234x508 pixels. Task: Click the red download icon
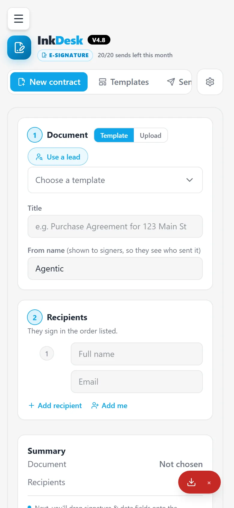[191, 482]
